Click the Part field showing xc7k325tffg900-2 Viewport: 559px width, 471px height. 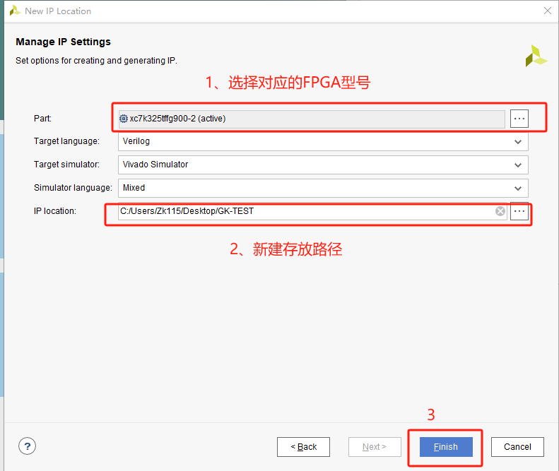(312, 119)
